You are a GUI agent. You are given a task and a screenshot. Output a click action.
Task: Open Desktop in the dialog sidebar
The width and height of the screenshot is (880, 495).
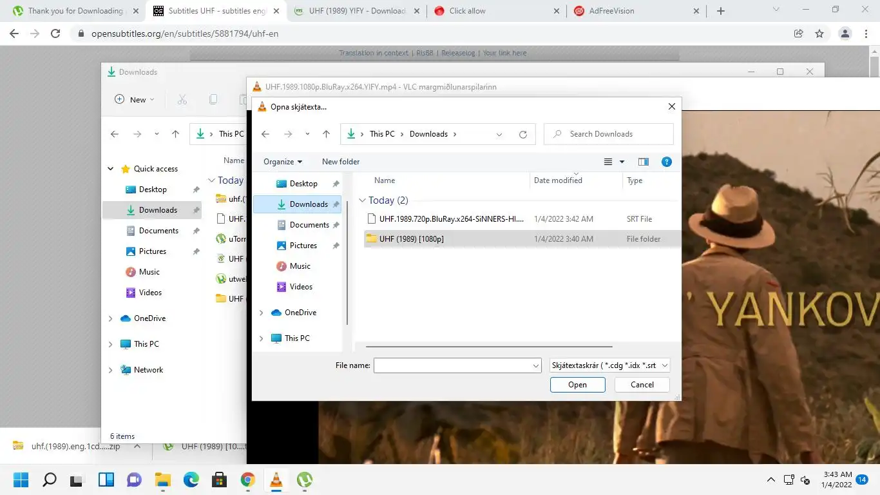pos(303,184)
